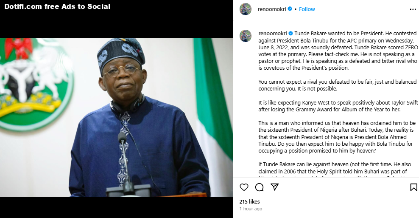Click the post photo of the man
The width and height of the screenshot is (419, 218).
[116, 117]
